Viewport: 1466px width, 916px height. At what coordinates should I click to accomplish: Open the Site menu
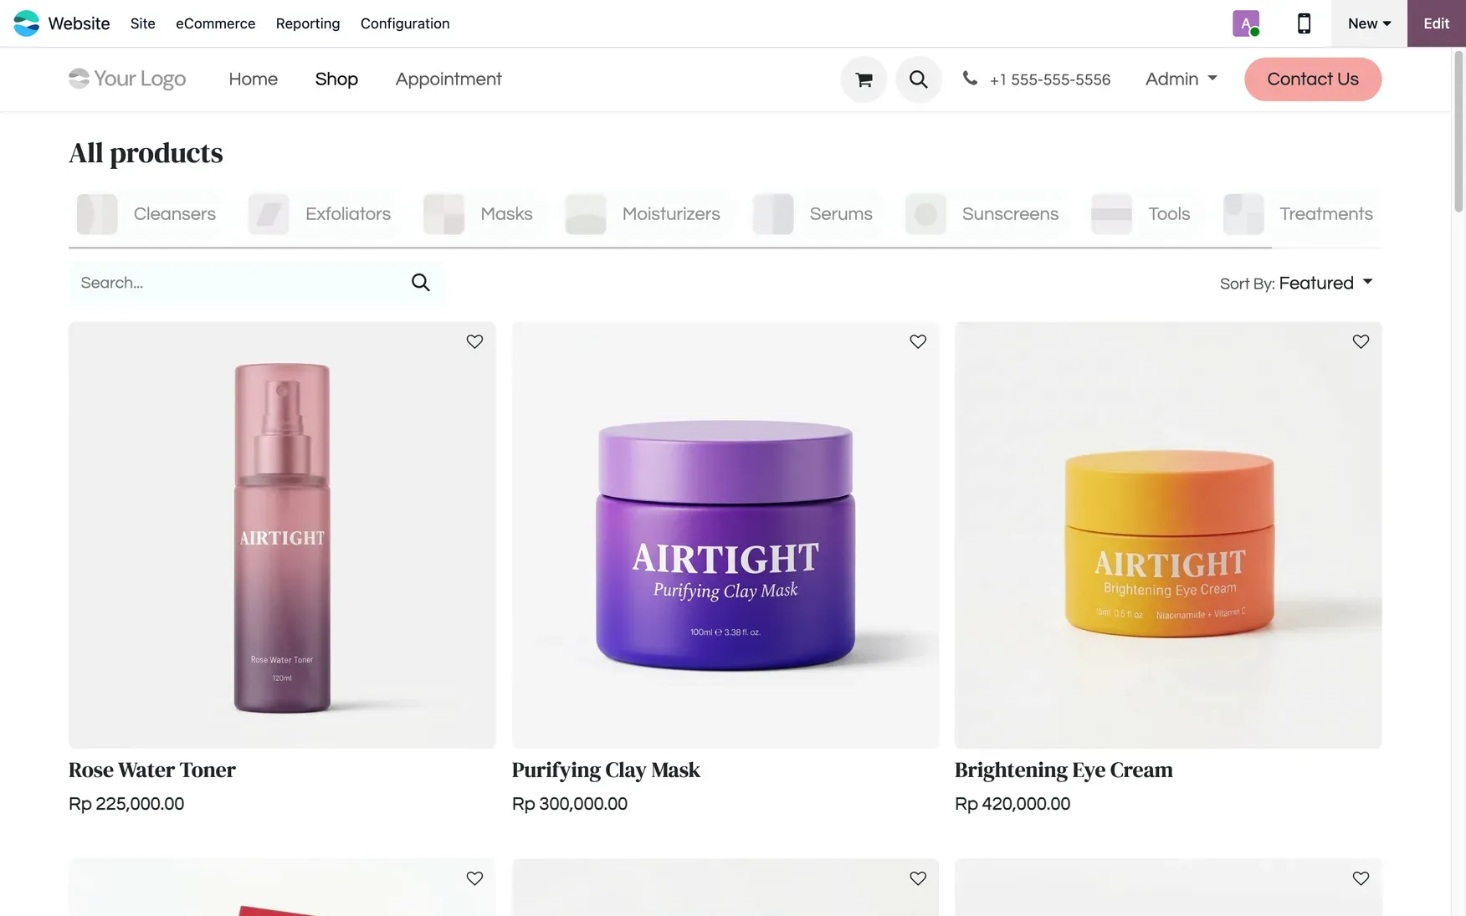click(x=143, y=23)
